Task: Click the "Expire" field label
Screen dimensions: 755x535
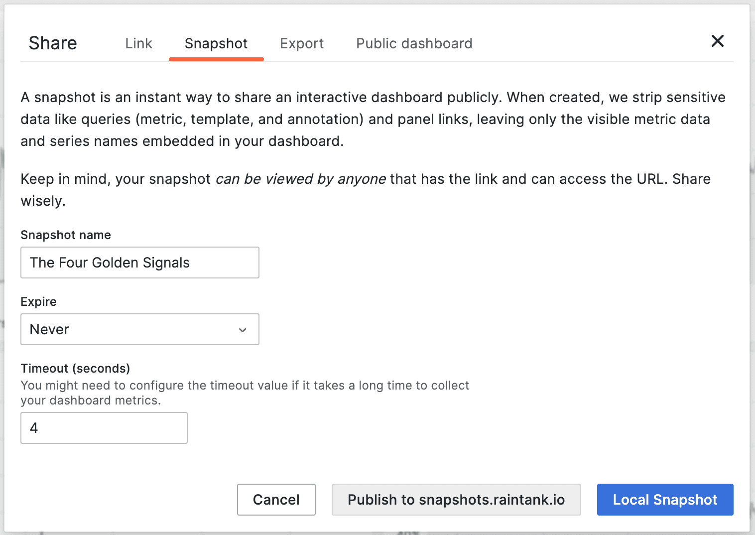Action: (38, 302)
